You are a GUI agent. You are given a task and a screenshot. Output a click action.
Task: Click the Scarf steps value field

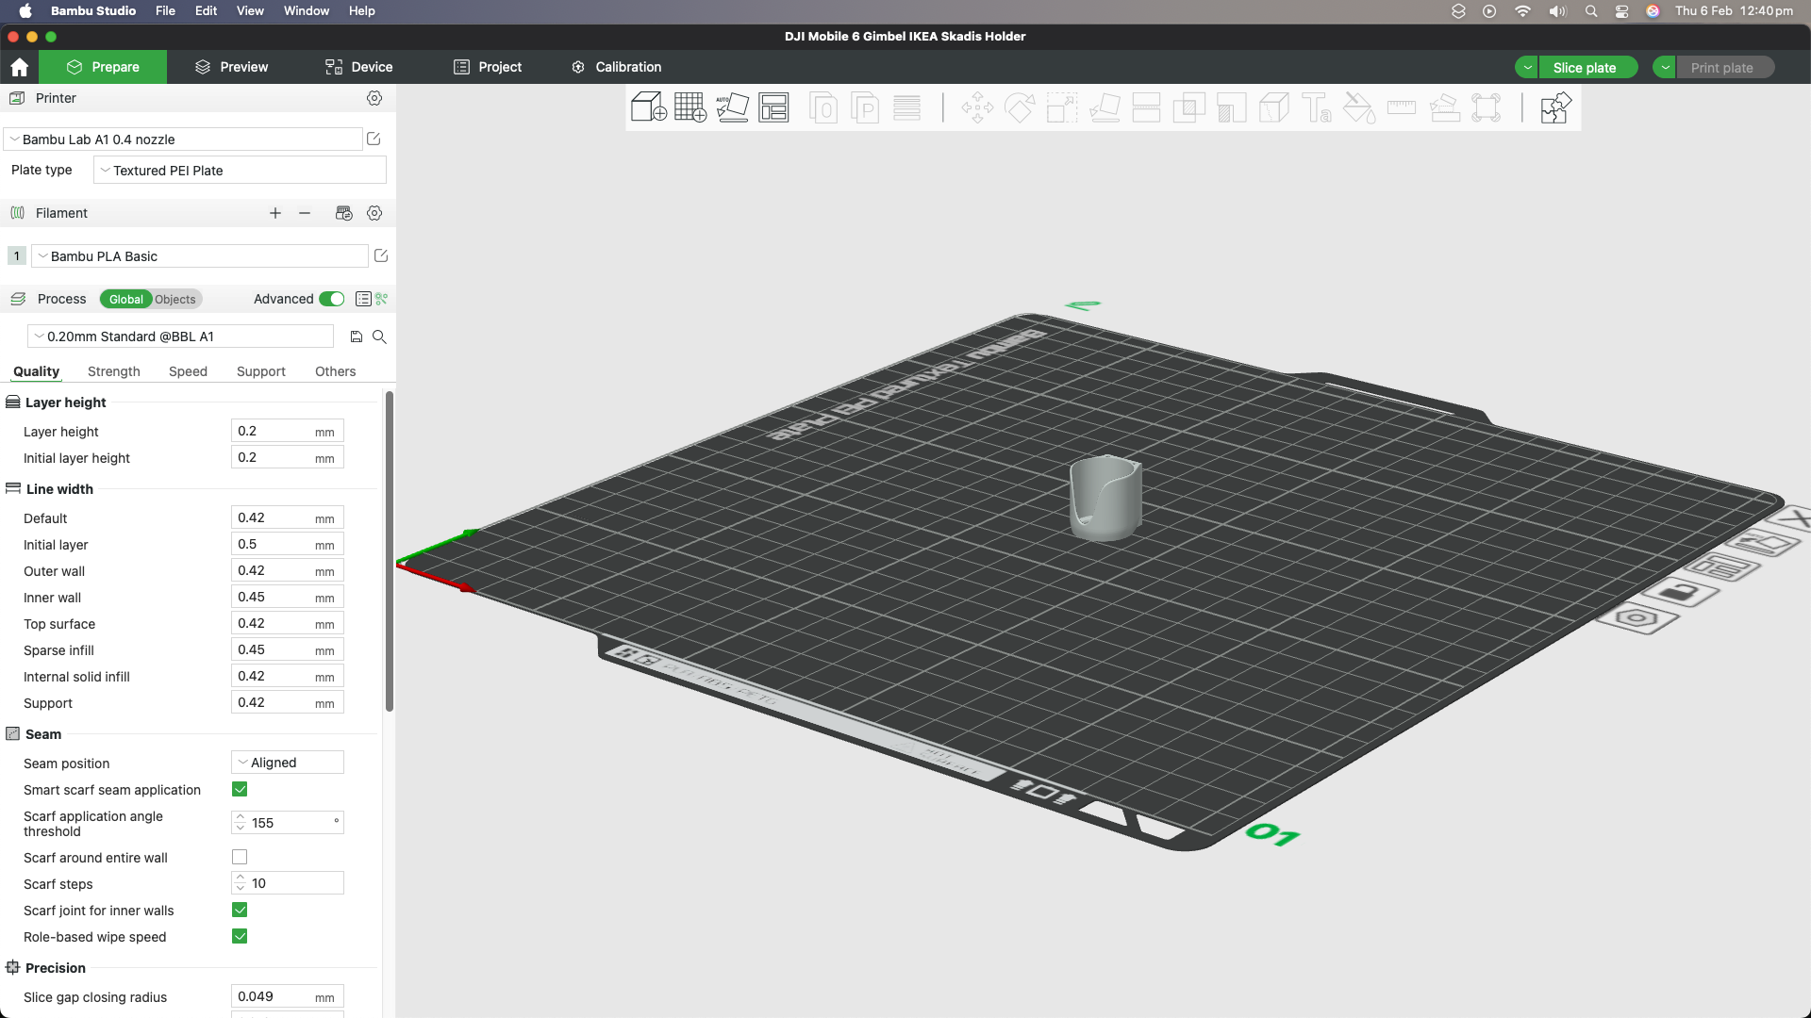pyautogui.click(x=288, y=883)
